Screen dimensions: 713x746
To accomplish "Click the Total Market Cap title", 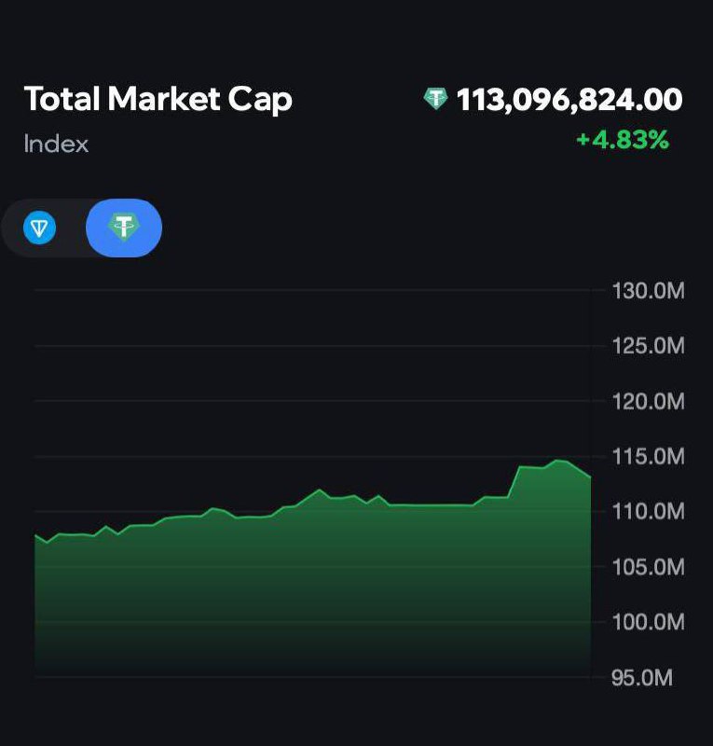I will pos(158,99).
